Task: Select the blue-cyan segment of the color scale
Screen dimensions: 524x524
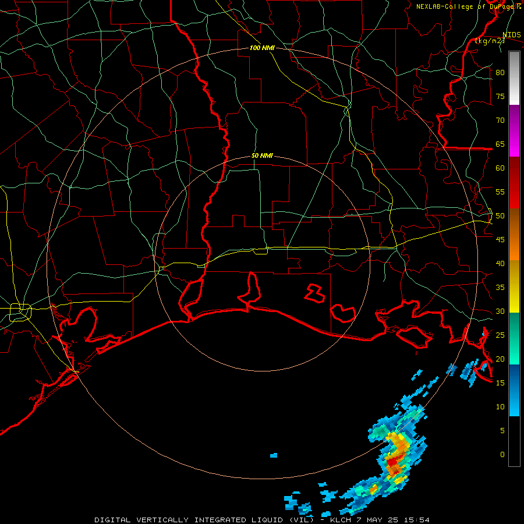Action: pos(514,390)
